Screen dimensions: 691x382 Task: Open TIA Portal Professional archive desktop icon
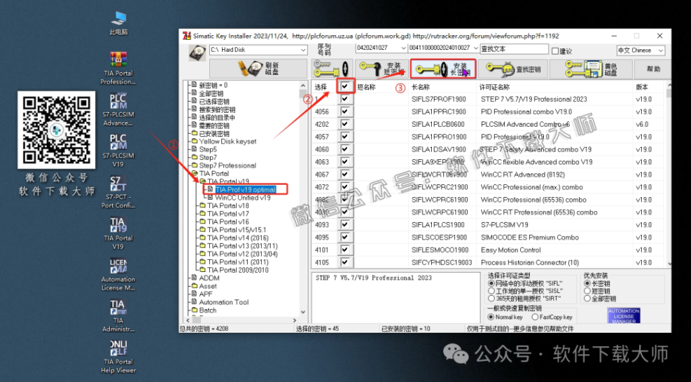coord(118,68)
